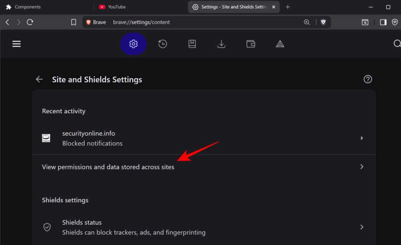This screenshot has height=245, width=401.
Task: Open Bookmarks icon in settings bar
Action: [192, 44]
